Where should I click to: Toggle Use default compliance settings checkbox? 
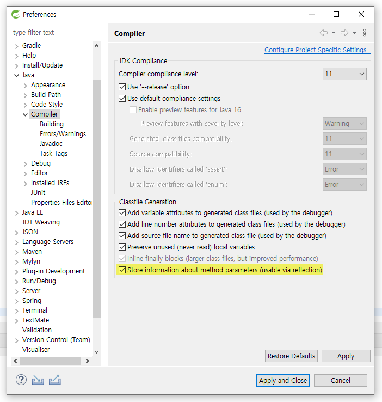point(122,99)
